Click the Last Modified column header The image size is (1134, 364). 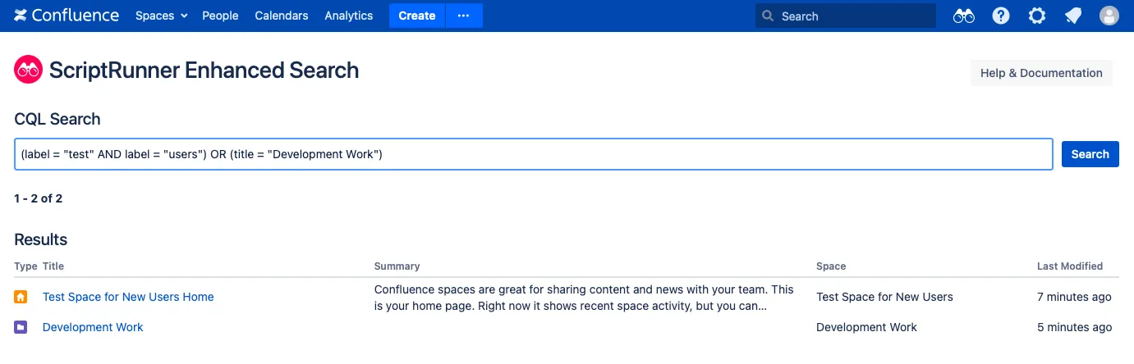tap(1070, 266)
